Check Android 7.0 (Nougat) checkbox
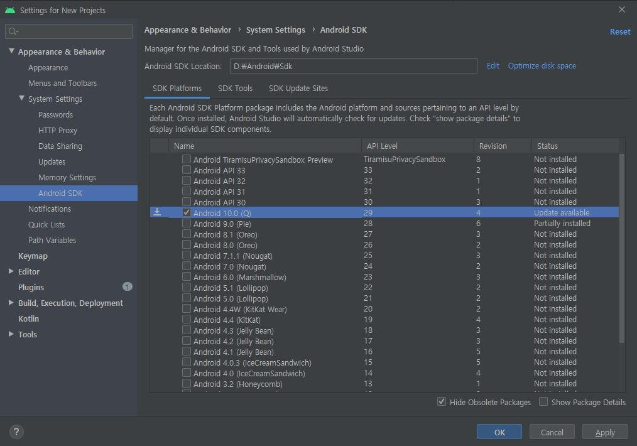This screenshot has width=637, height=446. [x=187, y=266]
